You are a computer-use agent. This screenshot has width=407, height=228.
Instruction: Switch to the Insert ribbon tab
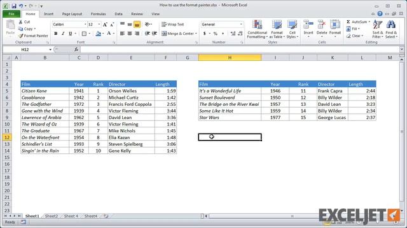[48, 14]
